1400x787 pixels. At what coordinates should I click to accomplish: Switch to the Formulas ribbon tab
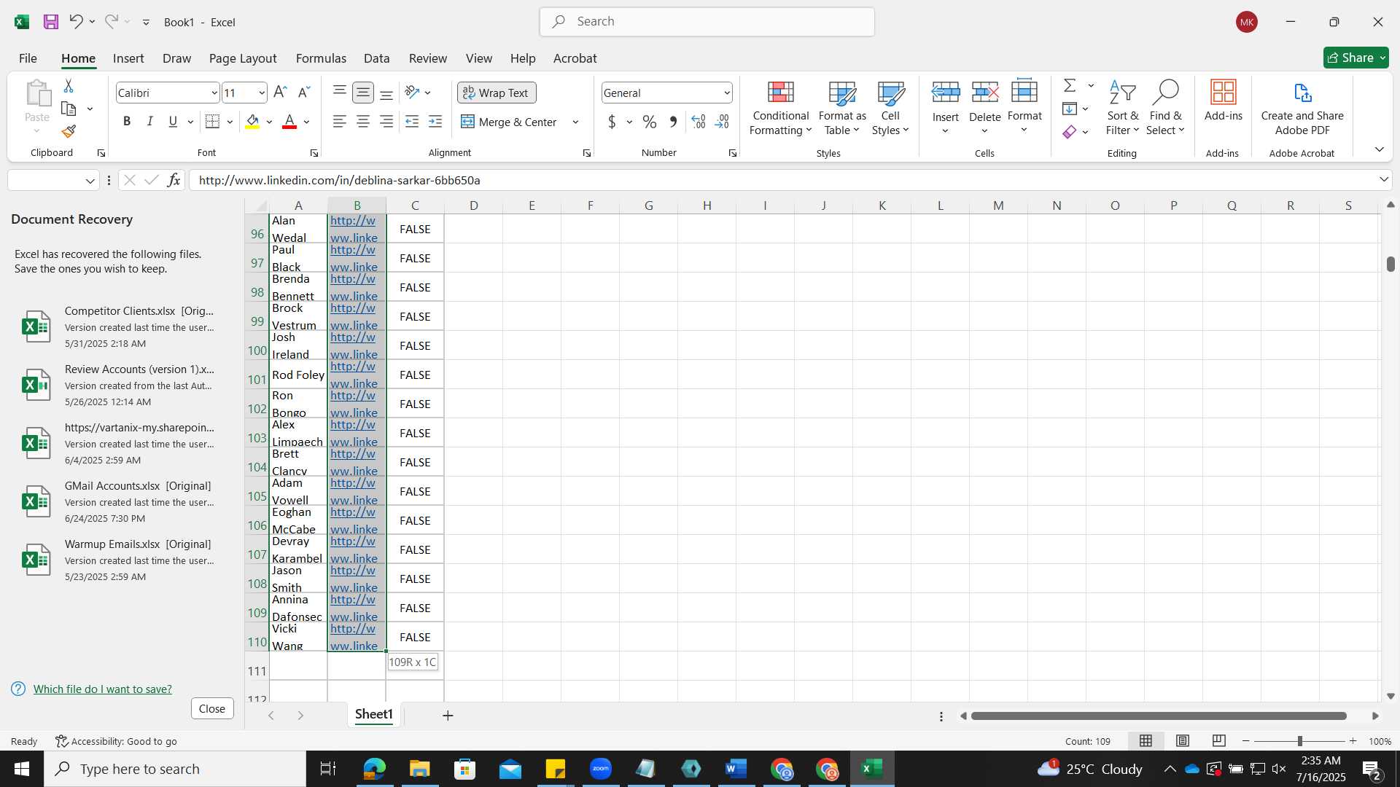point(321,58)
